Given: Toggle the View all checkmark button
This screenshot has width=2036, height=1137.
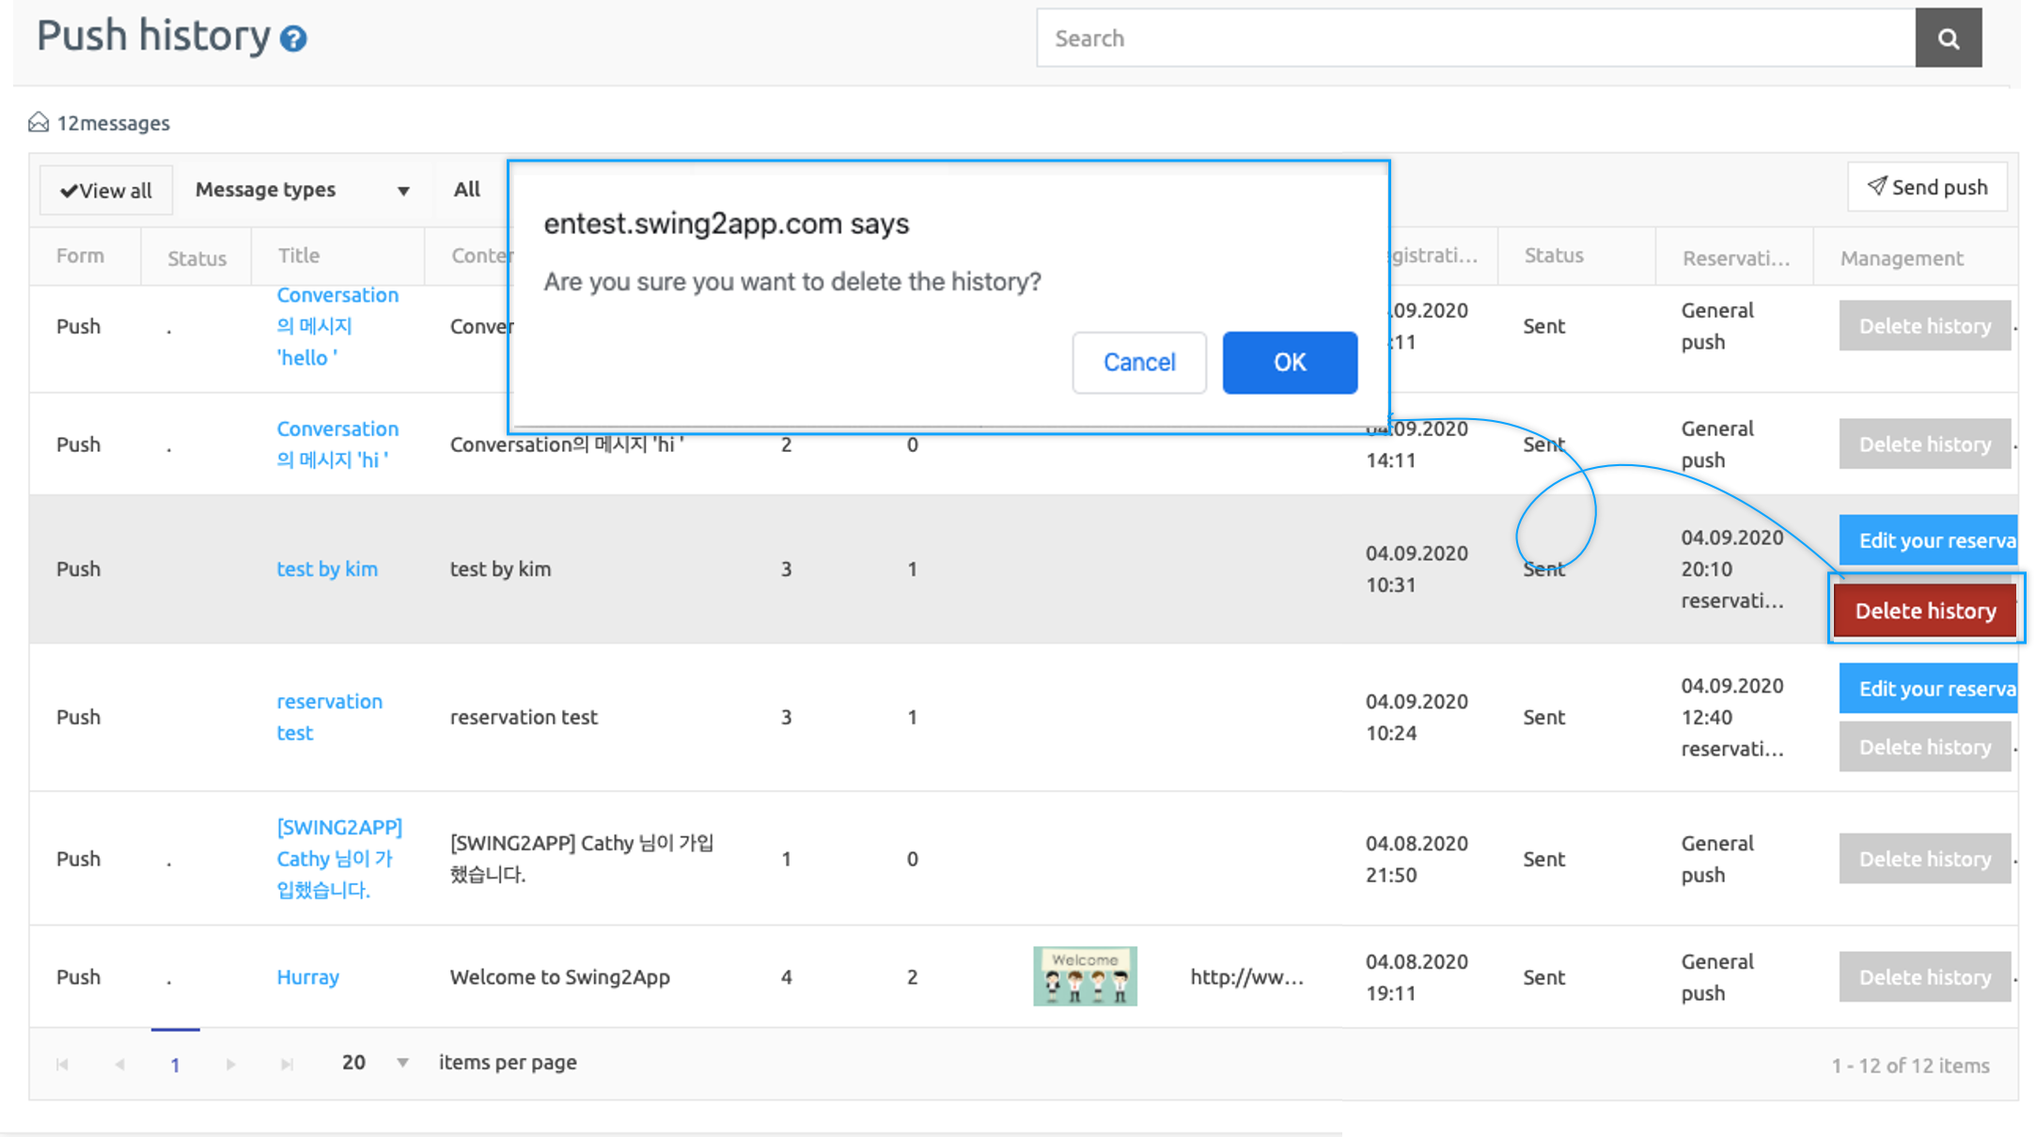Looking at the screenshot, I should (106, 191).
